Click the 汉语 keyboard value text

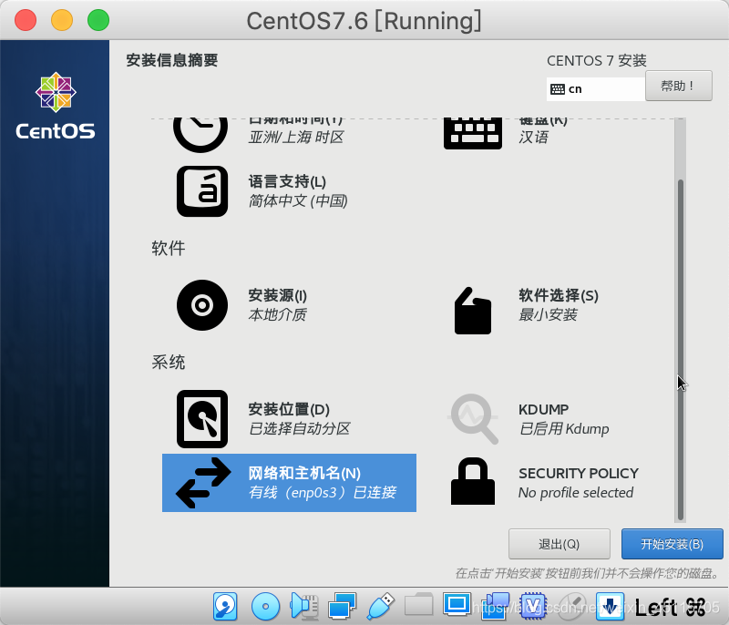click(x=534, y=138)
